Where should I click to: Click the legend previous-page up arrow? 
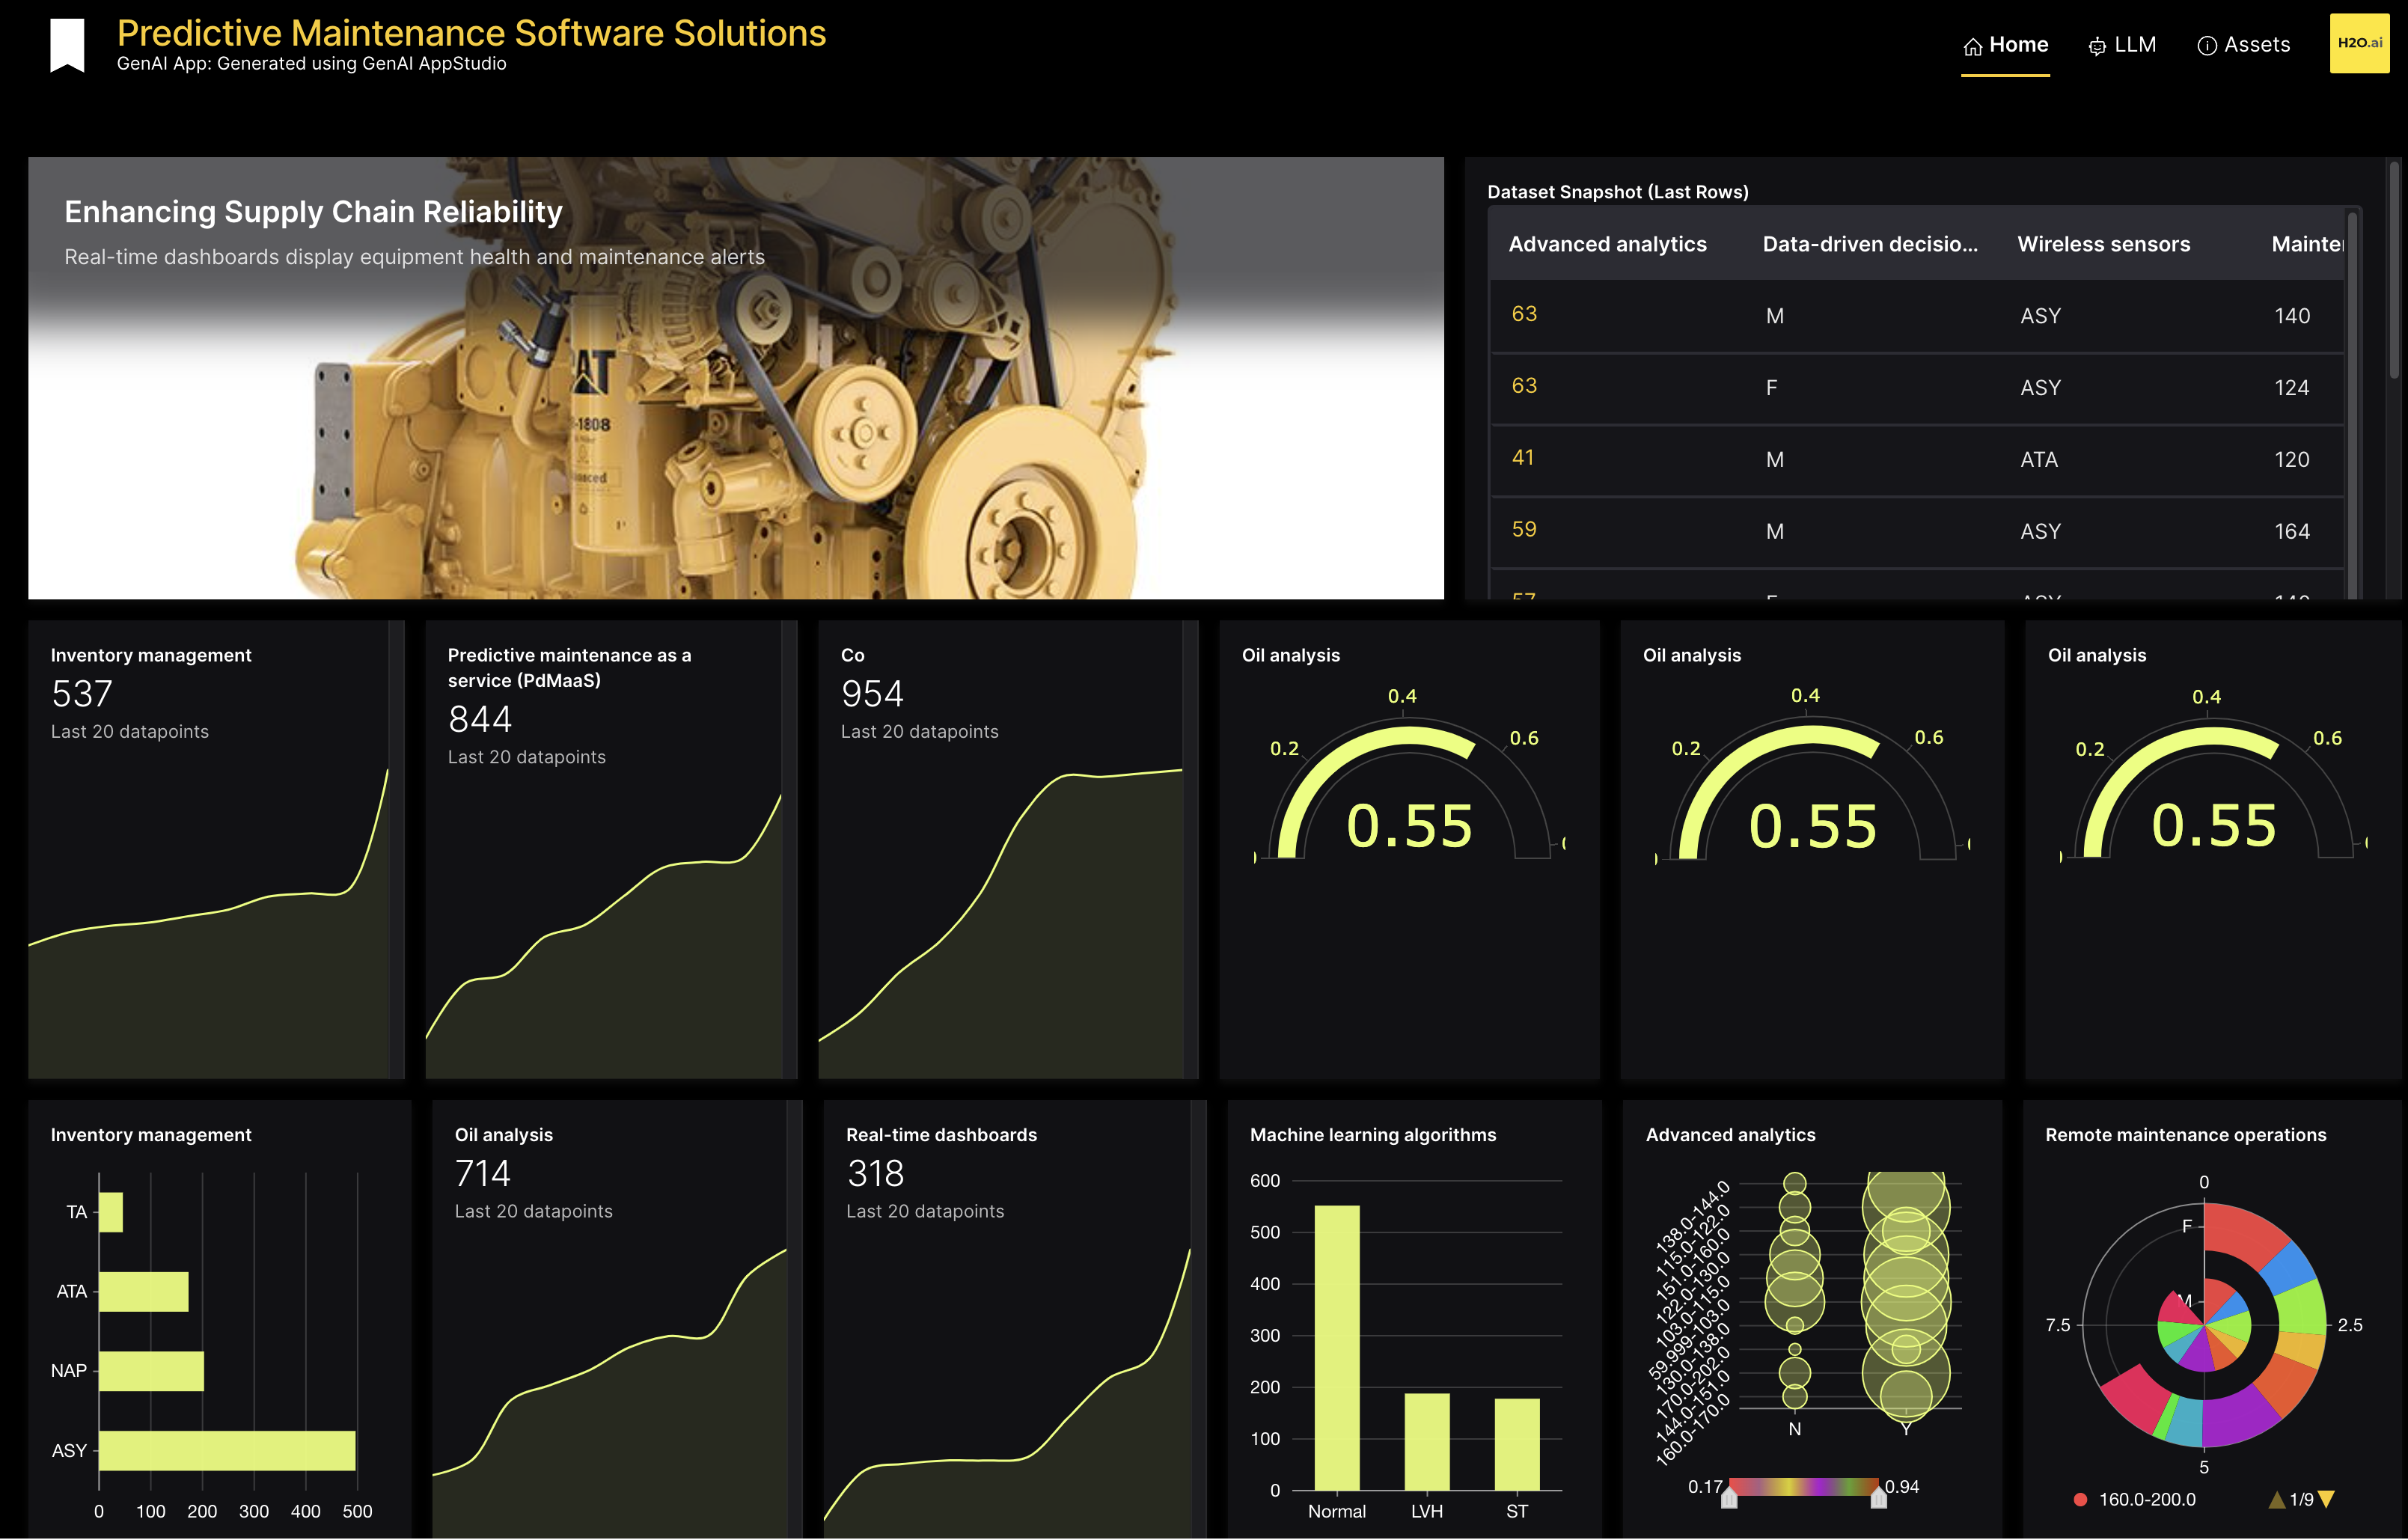2277,1499
